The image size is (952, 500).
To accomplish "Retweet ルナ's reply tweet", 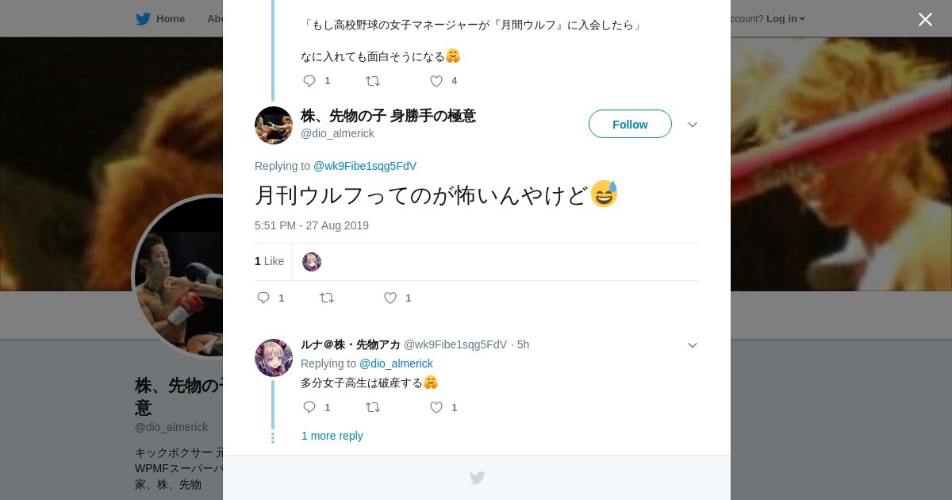I will tap(373, 407).
